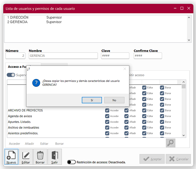196x169 pixels.
Task: Uncheck Editar for Archivo de inmbuebles
Action: 144,128
